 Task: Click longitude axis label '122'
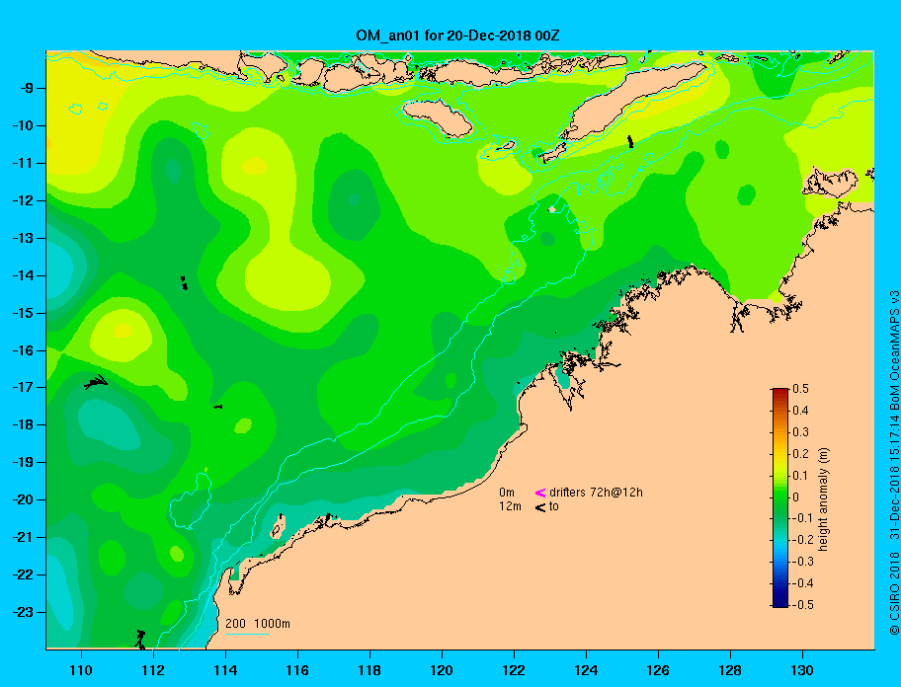pyautogui.click(x=514, y=670)
